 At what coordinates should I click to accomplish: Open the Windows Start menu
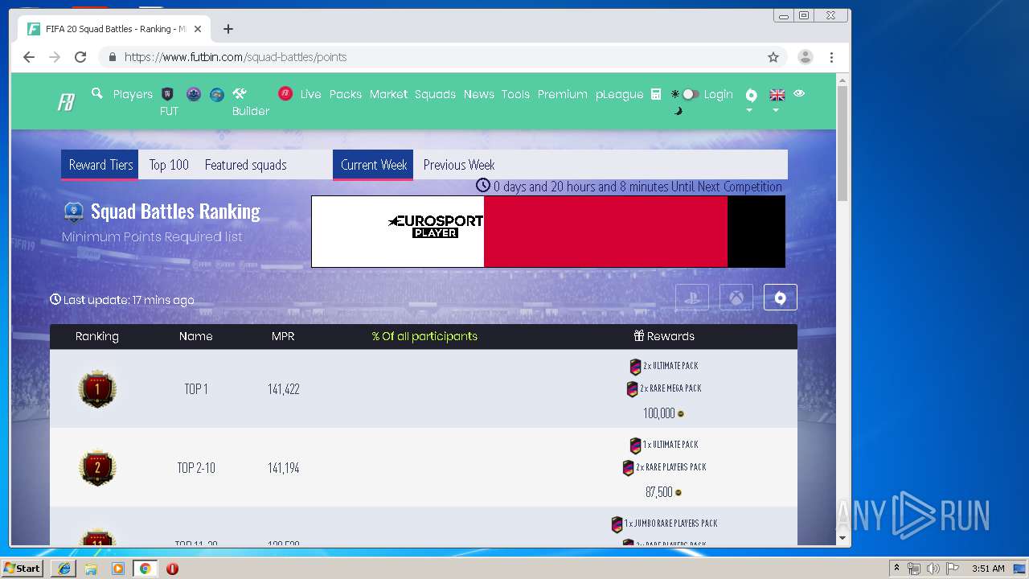pyautogui.click(x=23, y=568)
